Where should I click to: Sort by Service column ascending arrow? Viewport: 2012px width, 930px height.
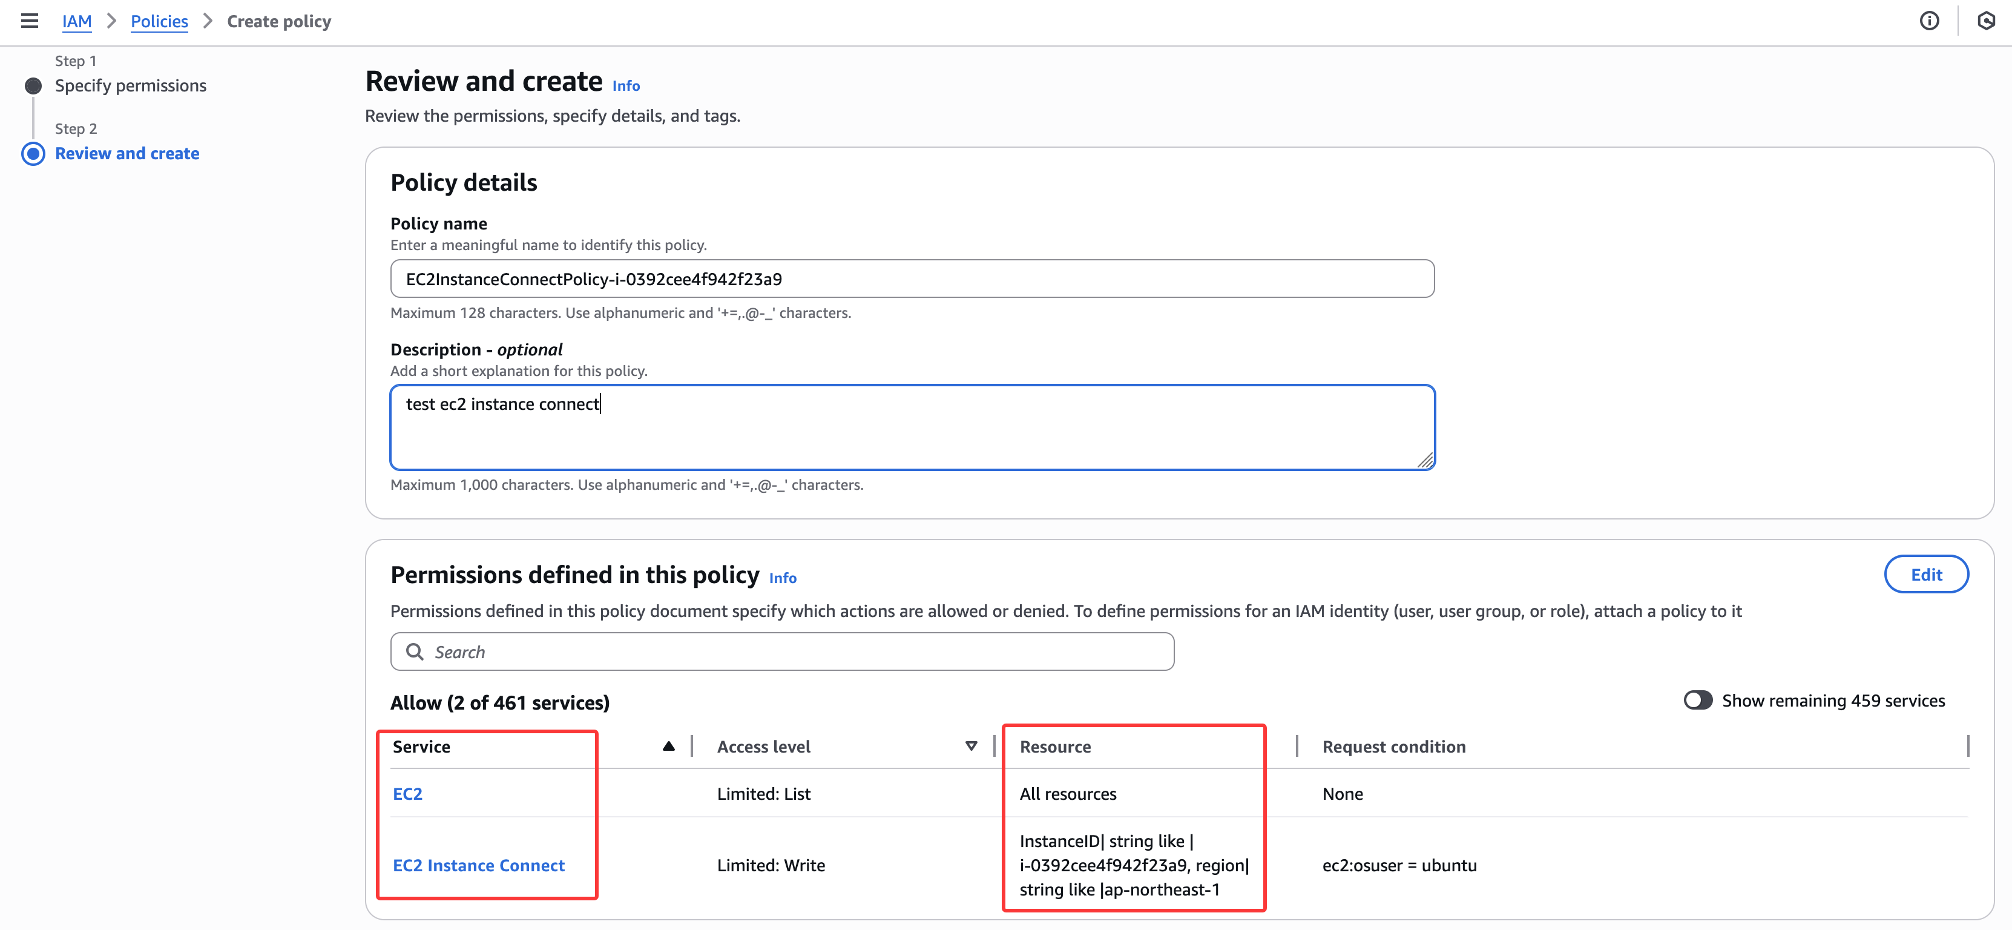[668, 747]
